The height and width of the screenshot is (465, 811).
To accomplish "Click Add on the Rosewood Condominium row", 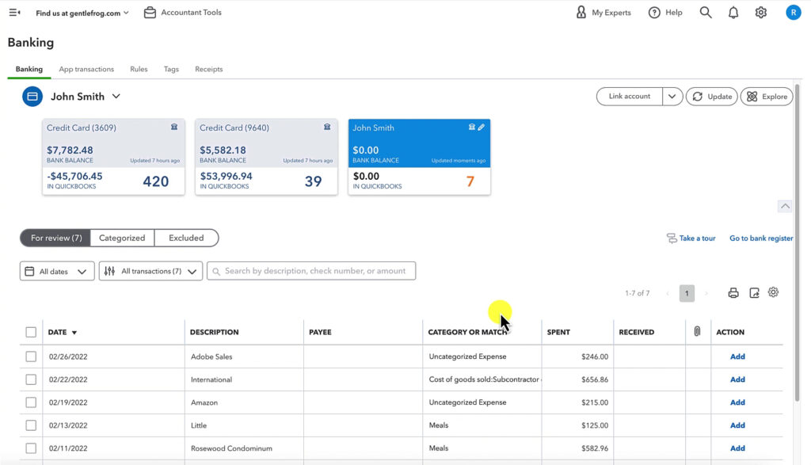I will coord(737,448).
